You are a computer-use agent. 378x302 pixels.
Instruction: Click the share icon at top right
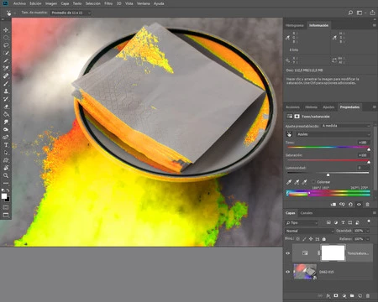click(x=372, y=13)
